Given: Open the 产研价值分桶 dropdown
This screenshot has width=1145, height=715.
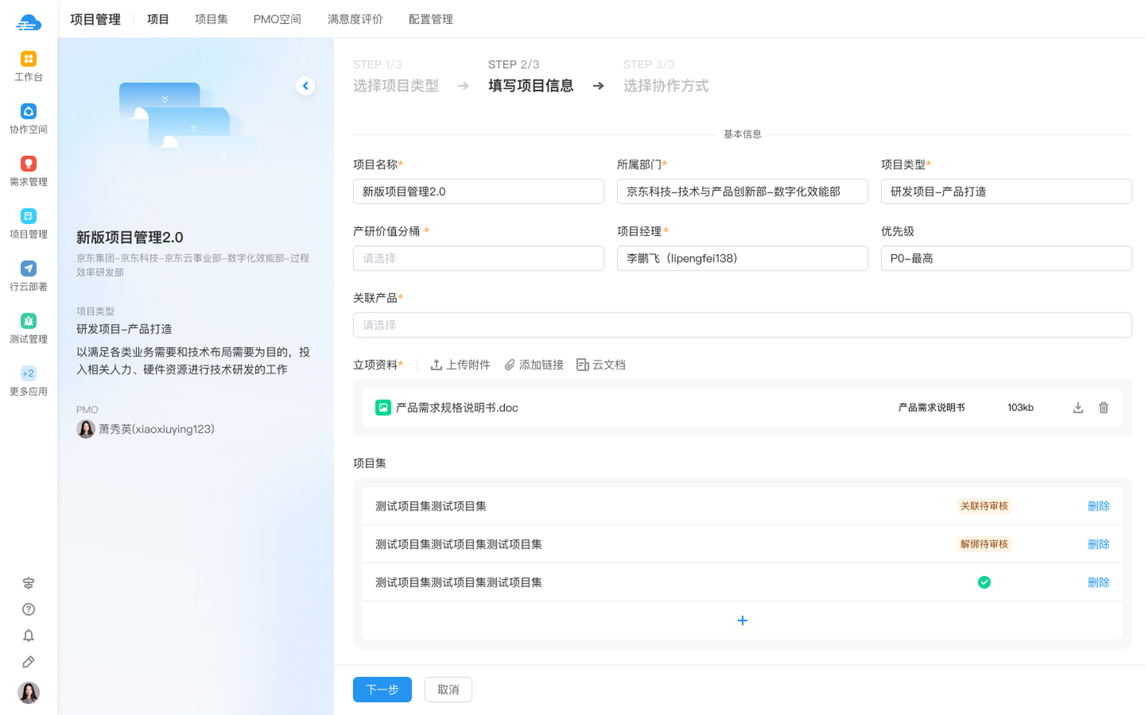Looking at the screenshot, I should (x=478, y=258).
